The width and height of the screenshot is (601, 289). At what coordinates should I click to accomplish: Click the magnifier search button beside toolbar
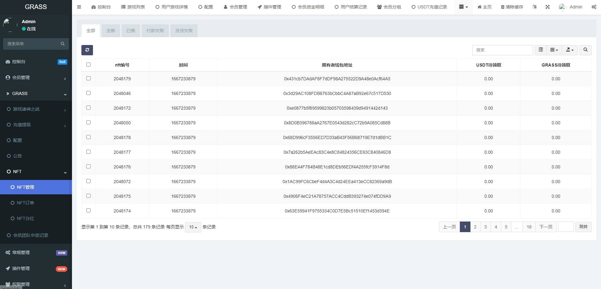(x=585, y=50)
